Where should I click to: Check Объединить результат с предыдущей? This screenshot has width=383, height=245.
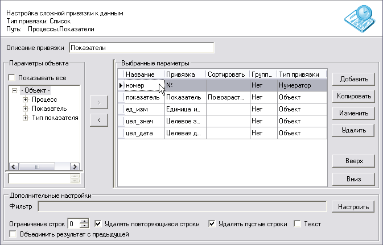(13, 234)
